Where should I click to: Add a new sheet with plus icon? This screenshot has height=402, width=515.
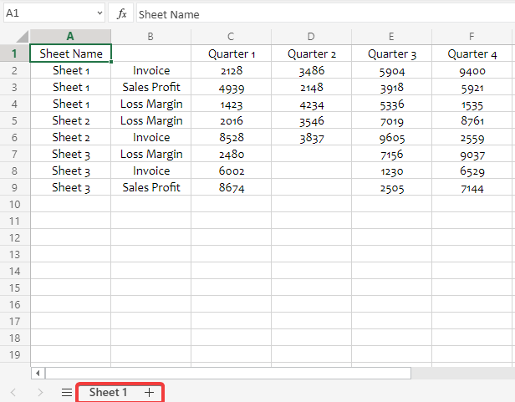(x=149, y=392)
